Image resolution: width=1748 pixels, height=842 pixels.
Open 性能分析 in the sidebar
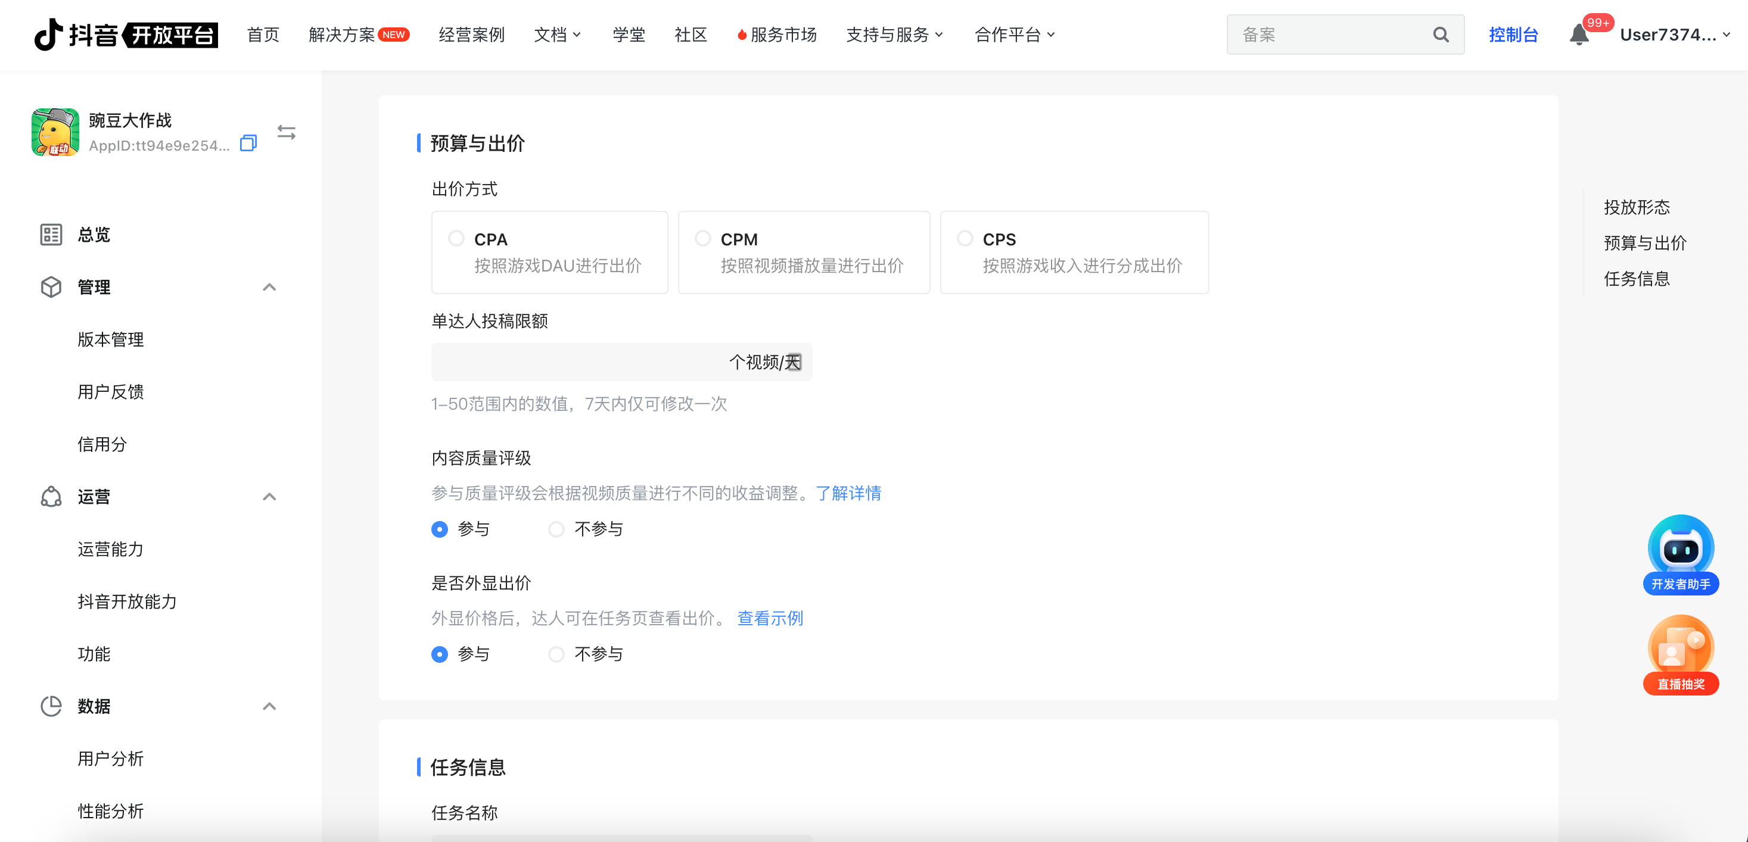pos(111,811)
